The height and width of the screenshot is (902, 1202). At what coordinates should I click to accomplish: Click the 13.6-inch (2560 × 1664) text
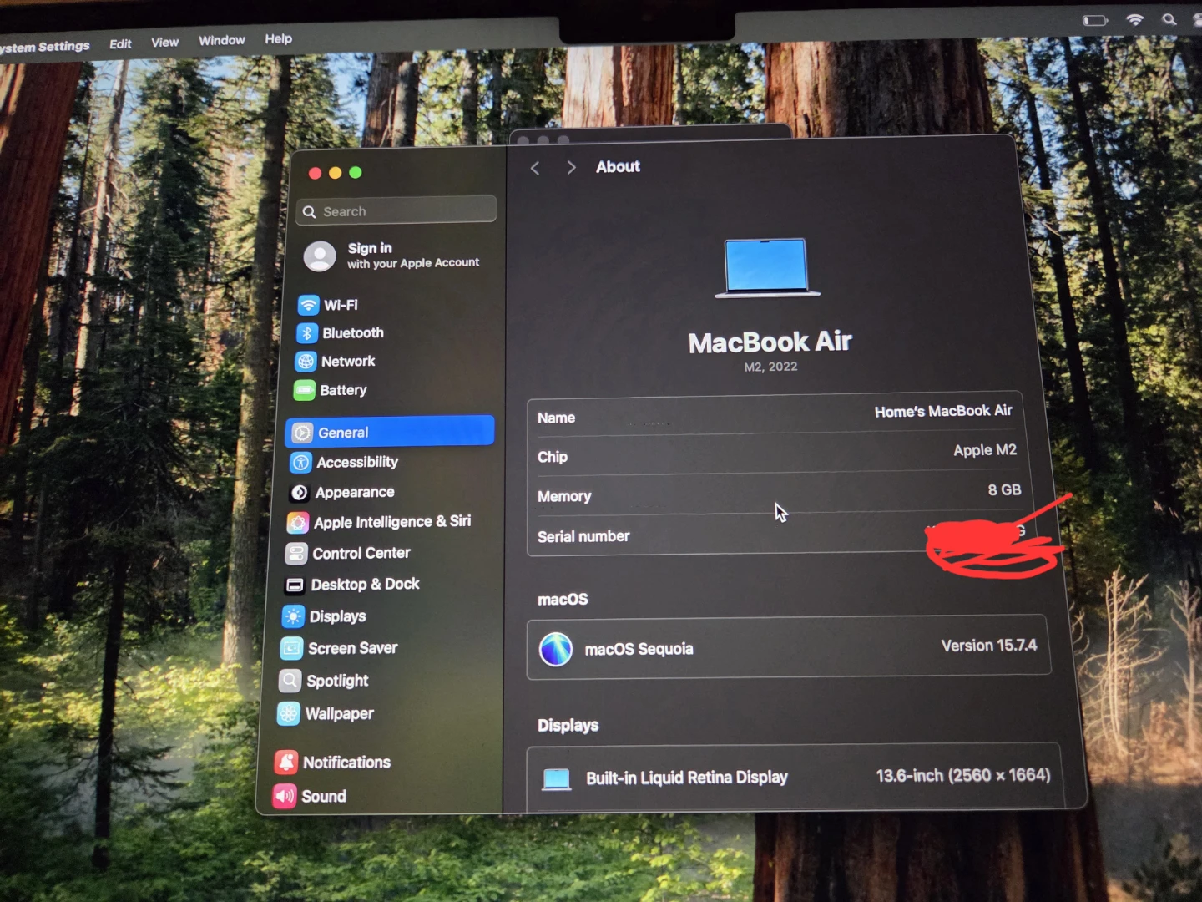tap(962, 776)
